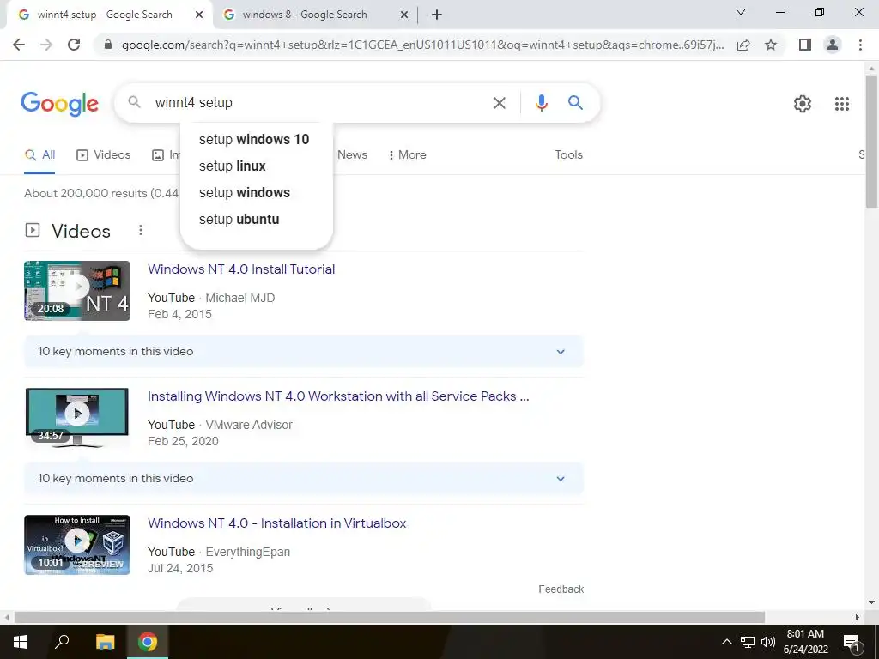Close the winnt4 setup tab
Viewport: 879px width, 659px height.
[x=199, y=15]
